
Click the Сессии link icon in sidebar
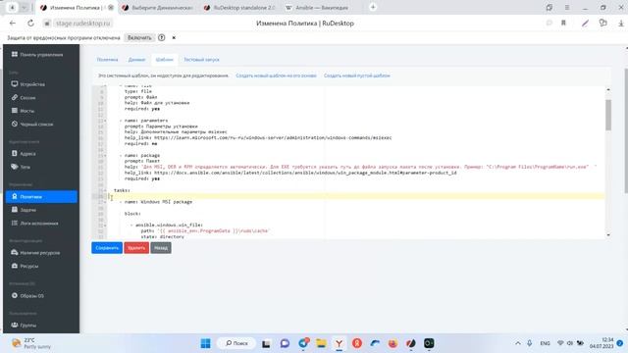tap(15, 97)
